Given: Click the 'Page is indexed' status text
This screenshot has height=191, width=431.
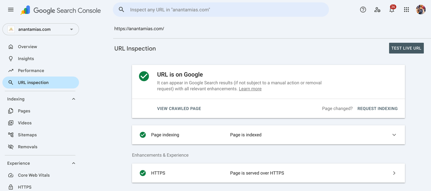Looking at the screenshot, I should 246,135.
